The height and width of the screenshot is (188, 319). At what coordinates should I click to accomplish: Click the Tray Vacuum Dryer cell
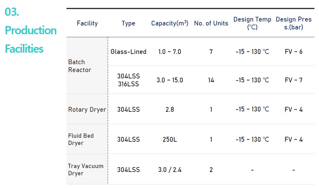click(86, 170)
